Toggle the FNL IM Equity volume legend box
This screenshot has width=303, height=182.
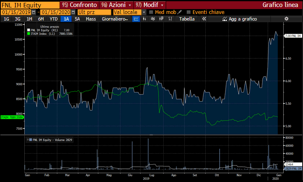(x=28, y=140)
